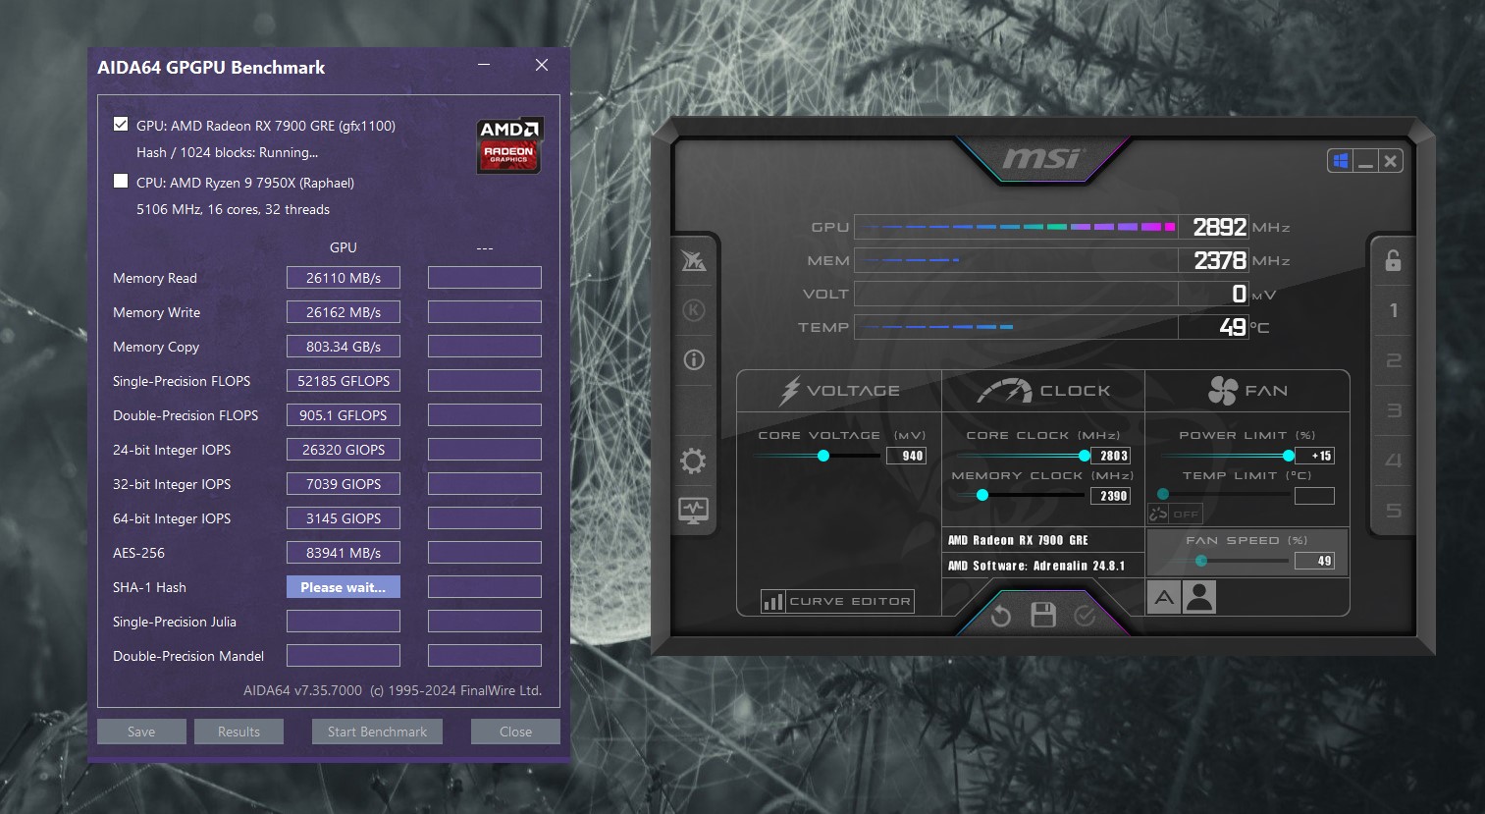Open Afterburner settings gear
1485x814 pixels.
click(693, 461)
